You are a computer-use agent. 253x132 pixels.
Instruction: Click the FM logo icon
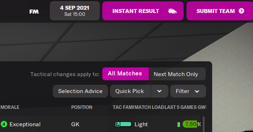pos(34,12)
